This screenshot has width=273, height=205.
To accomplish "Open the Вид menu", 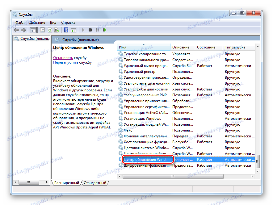I will 53,23.
